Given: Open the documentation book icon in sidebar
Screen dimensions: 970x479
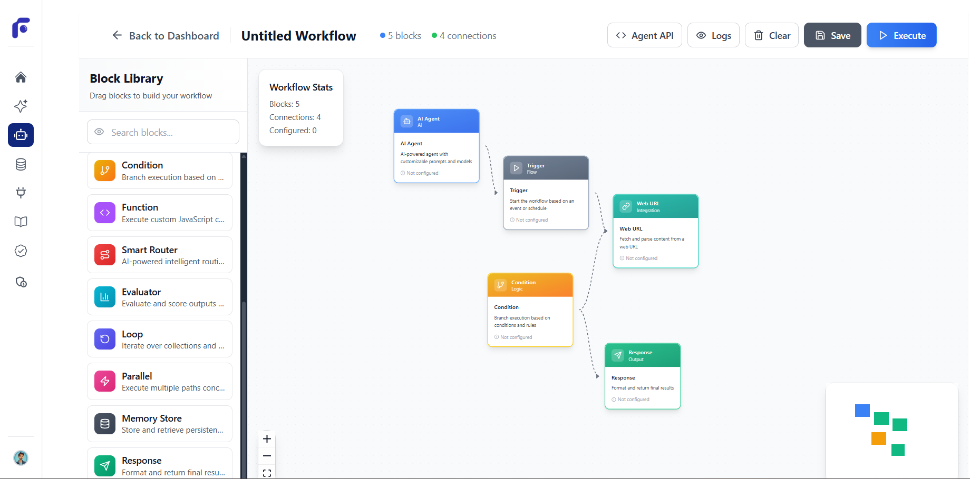Looking at the screenshot, I should (x=21, y=222).
